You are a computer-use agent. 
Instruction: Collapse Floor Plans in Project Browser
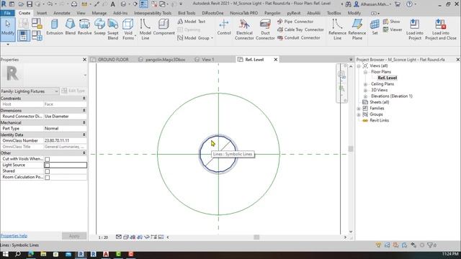[x=365, y=72]
